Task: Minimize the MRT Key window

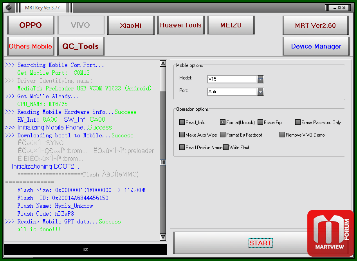Action: pyautogui.click(x=335, y=8)
